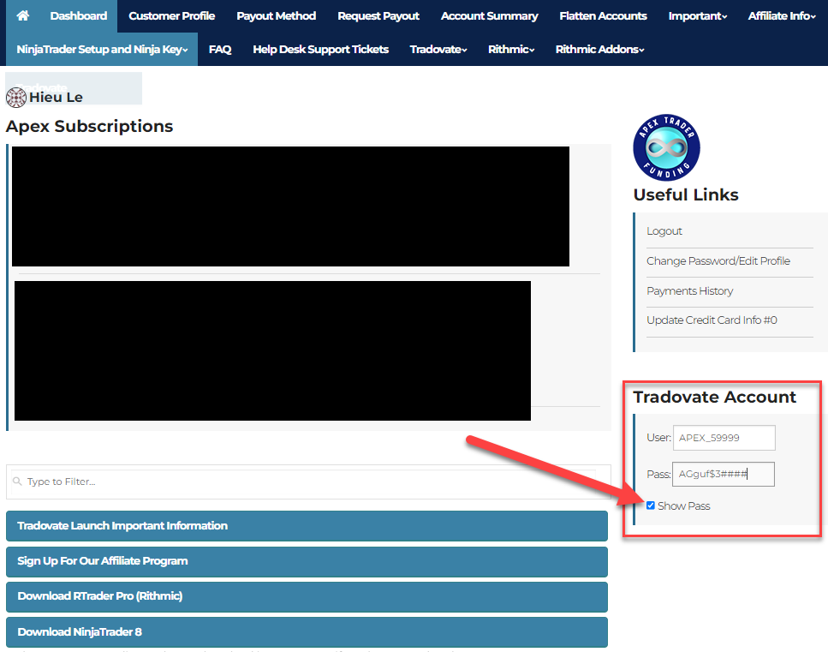Screen dimensions: 828x652
Task: Open the Tradovate dropdown menu
Action: click(438, 50)
